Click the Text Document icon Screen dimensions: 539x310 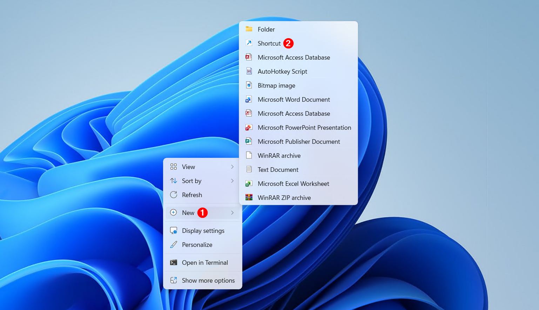pyautogui.click(x=249, y=169)
